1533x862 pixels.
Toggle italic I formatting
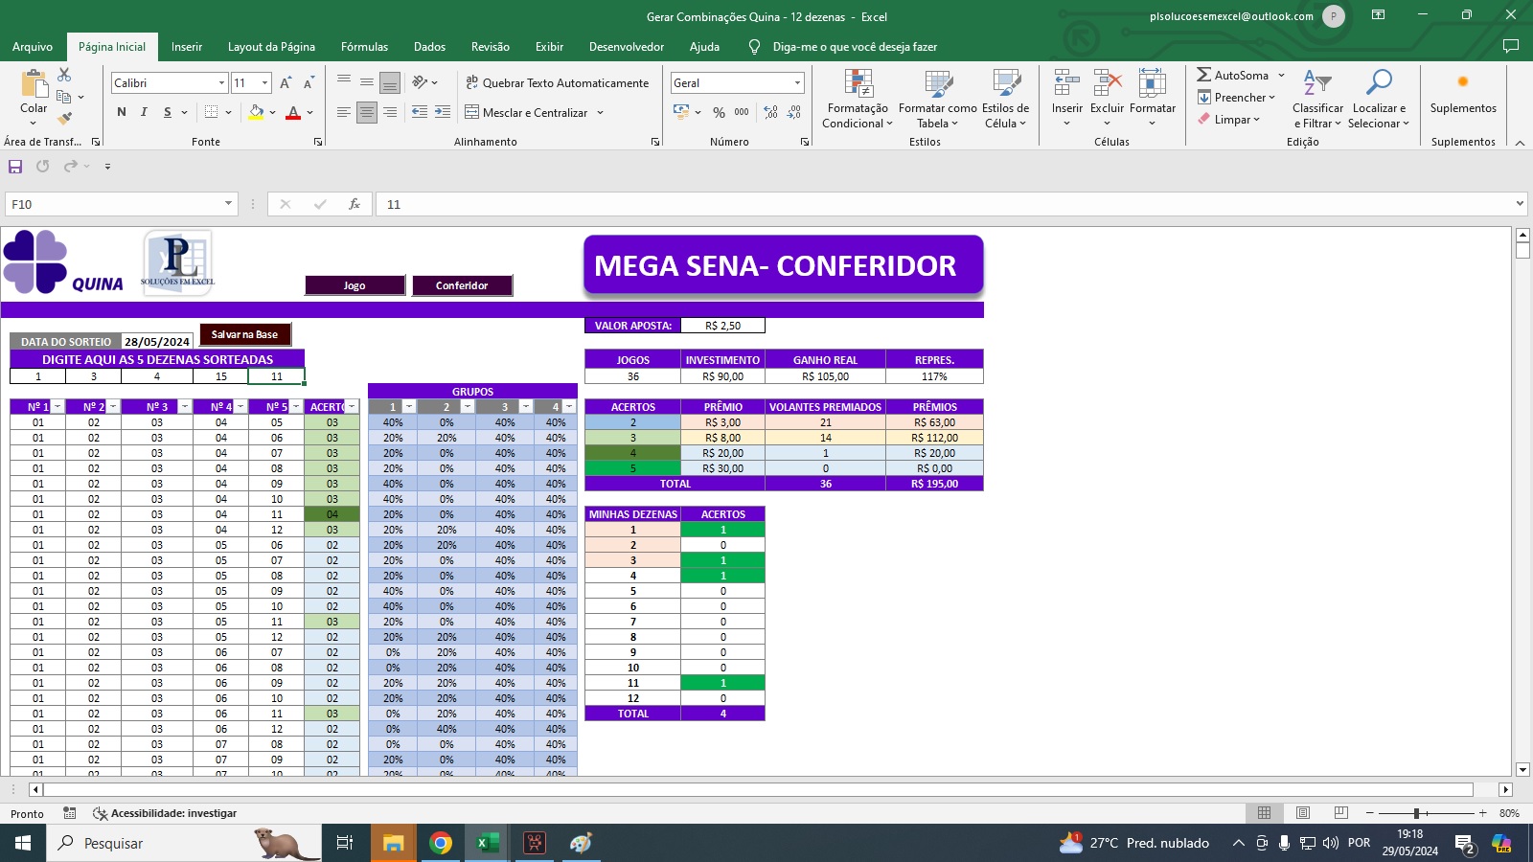144,112
